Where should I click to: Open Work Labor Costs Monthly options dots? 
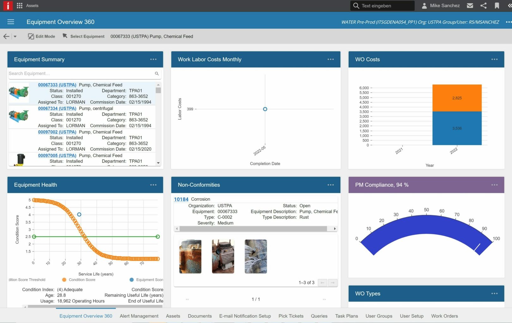click(331, 59)
